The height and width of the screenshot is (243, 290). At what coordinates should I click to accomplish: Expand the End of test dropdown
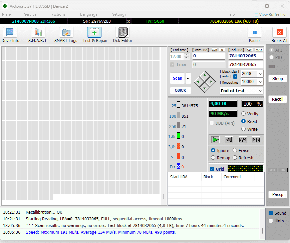coord(260,91)
